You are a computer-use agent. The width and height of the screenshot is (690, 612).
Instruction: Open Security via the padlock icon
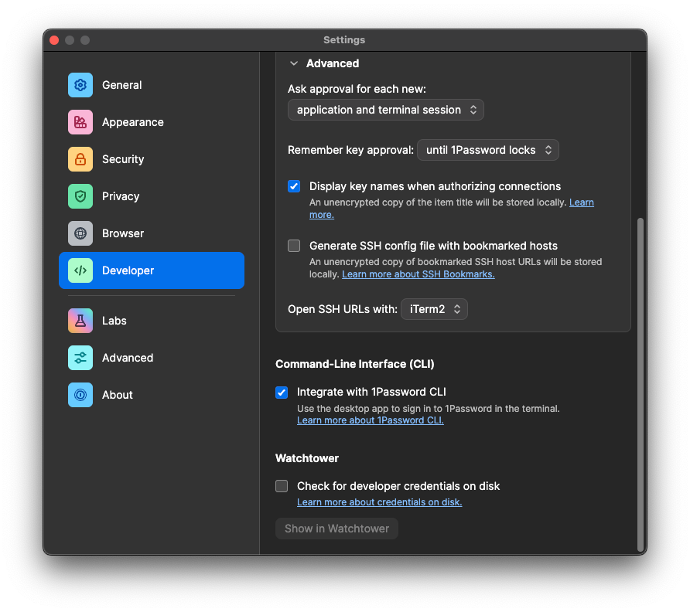(80, 159)
